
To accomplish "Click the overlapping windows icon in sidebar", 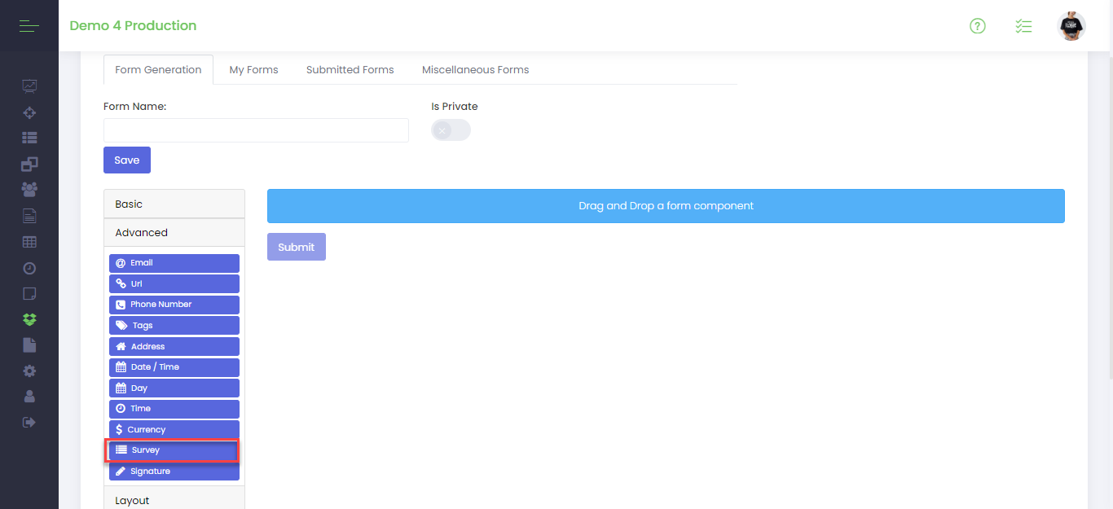I will [x=29, y=164].
